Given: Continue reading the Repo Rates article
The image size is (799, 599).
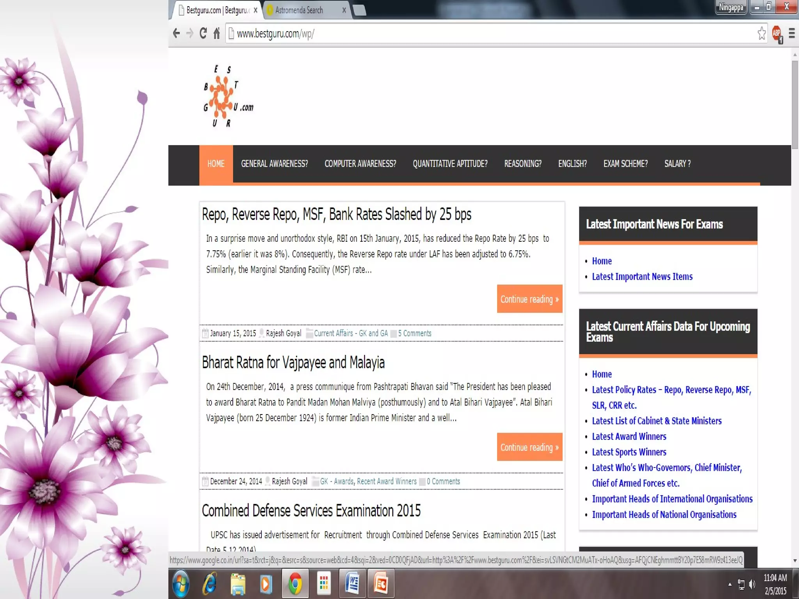Looking at the screenshot, I should (529, 299).
